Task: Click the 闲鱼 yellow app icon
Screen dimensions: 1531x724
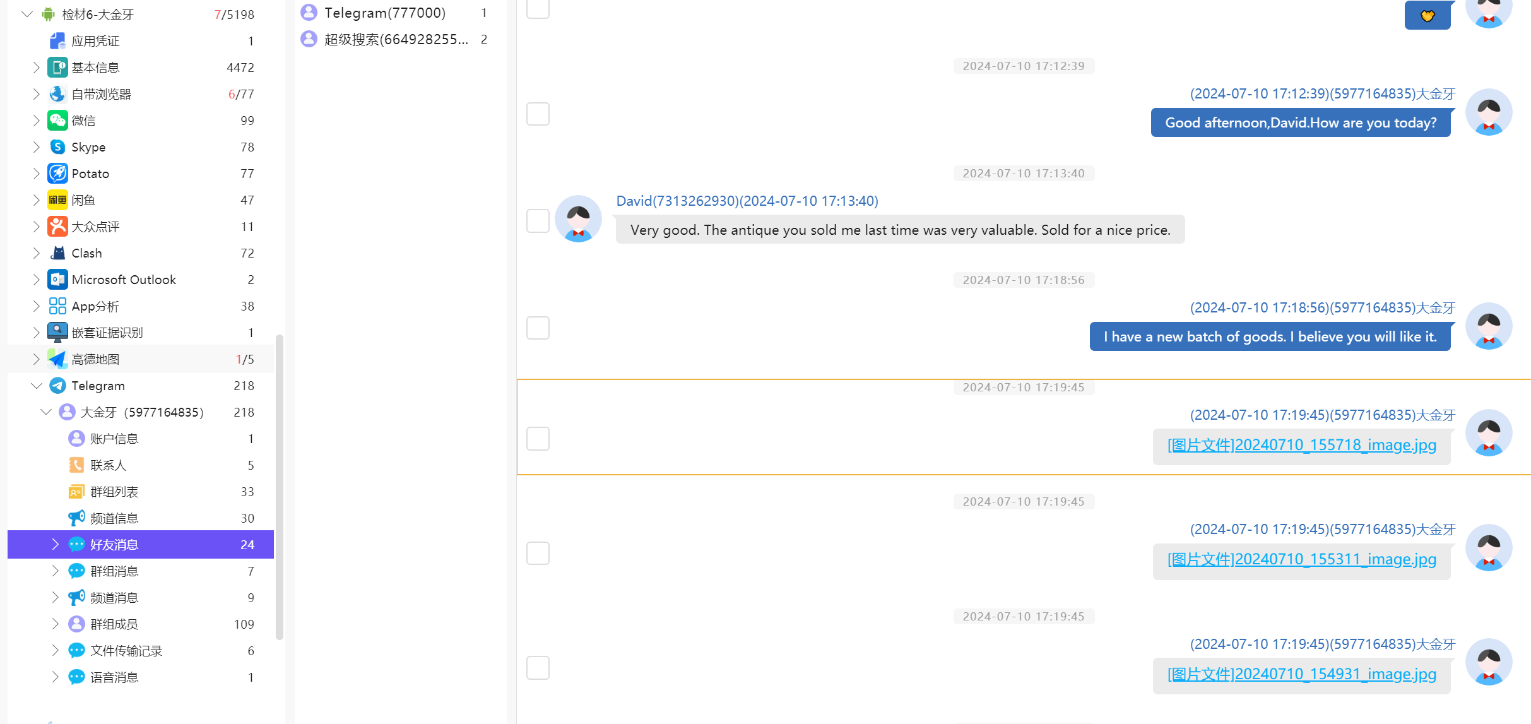Action: coord(57,200)
